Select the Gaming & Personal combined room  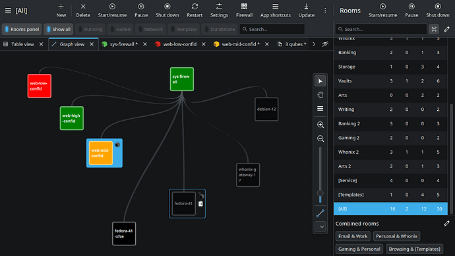(x=359, y=249)
